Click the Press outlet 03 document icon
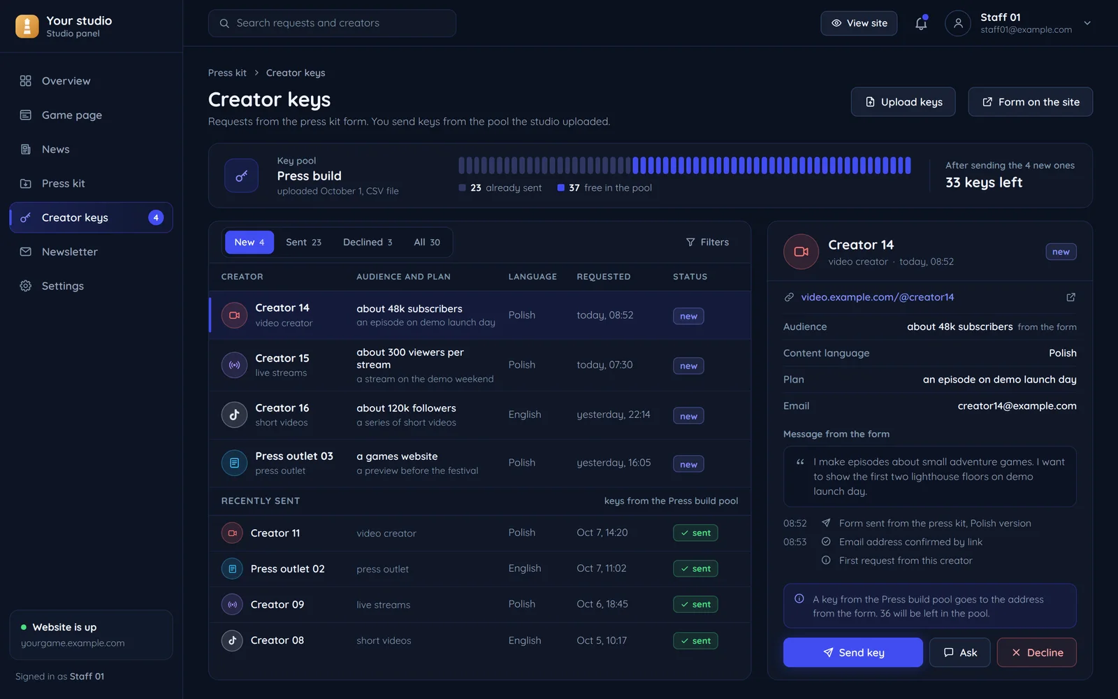1118x699 pixels. click(x=235, y=463)
